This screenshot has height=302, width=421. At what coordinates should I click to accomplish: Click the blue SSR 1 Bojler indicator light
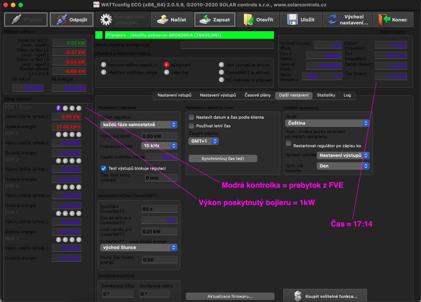point(59,108)
